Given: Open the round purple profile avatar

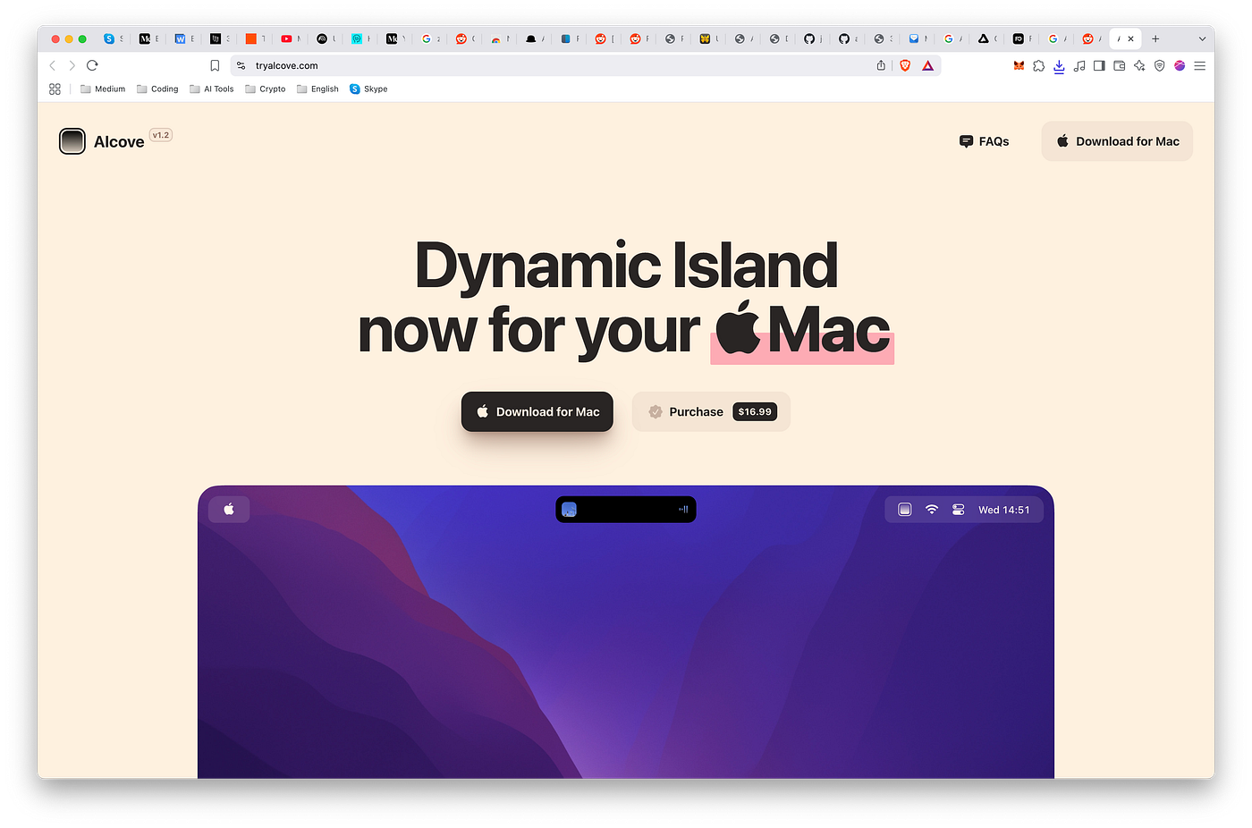Looking at the screenshot, I should pos(1180,65).
